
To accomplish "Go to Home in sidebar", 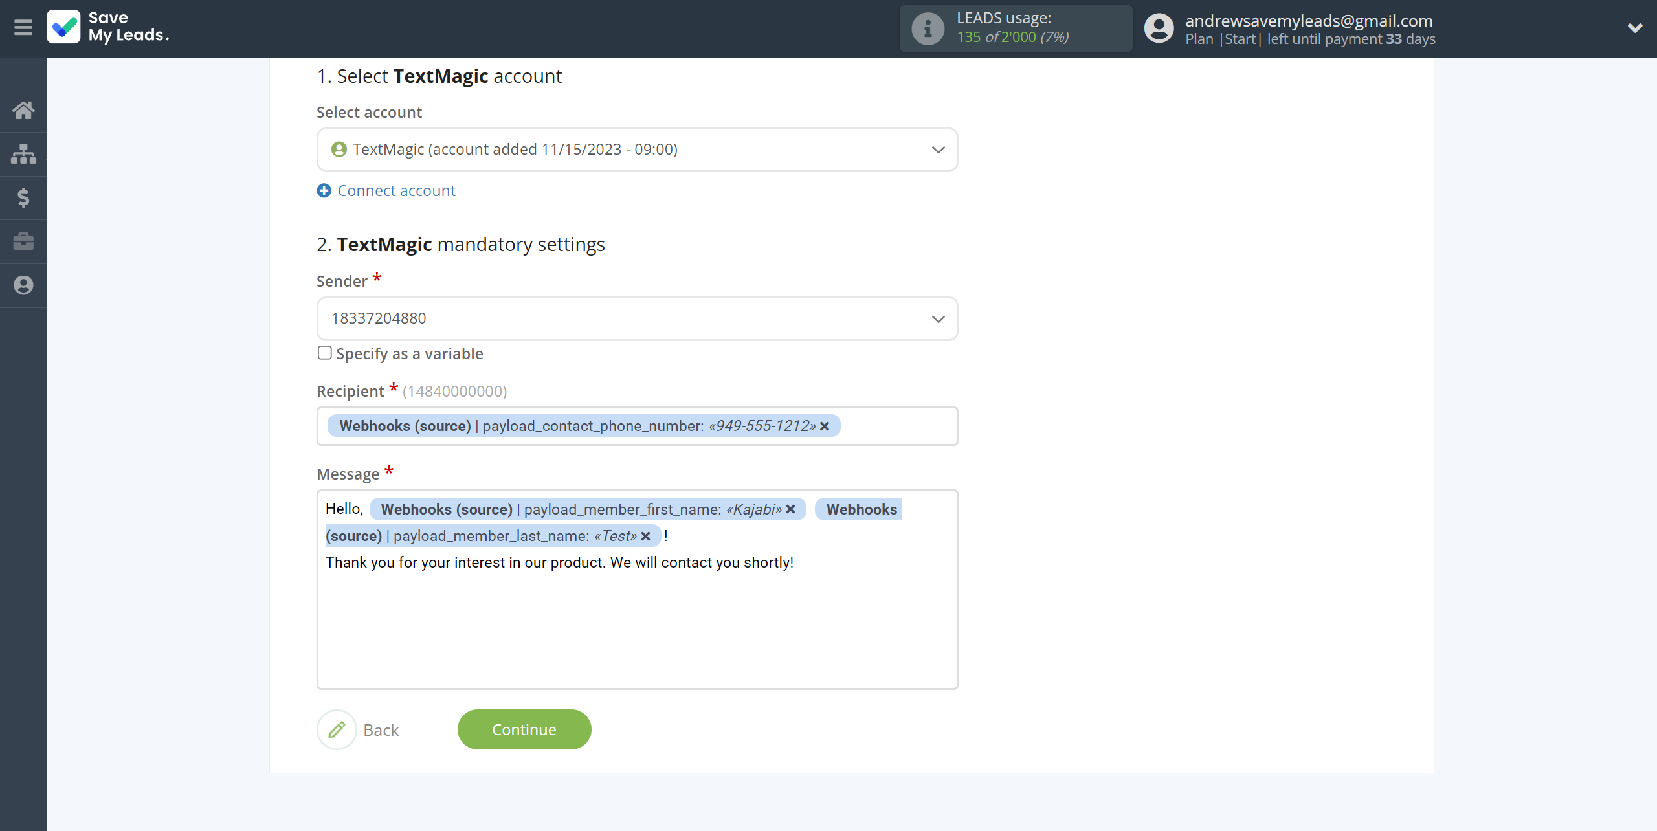I will point(23,110).
